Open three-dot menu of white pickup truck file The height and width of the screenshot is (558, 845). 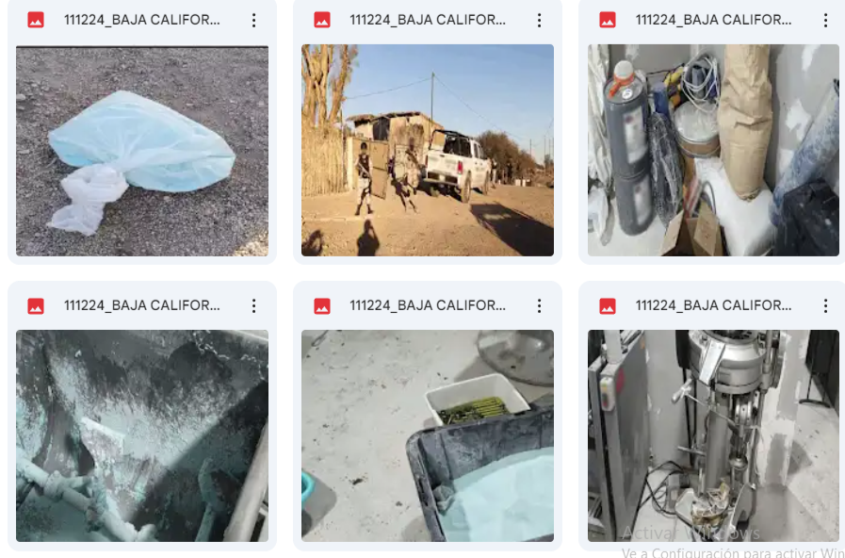[540, 21]
